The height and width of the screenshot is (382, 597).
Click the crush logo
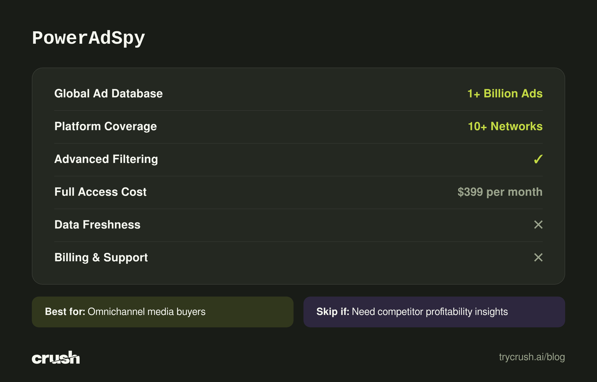tap(56, 357)
